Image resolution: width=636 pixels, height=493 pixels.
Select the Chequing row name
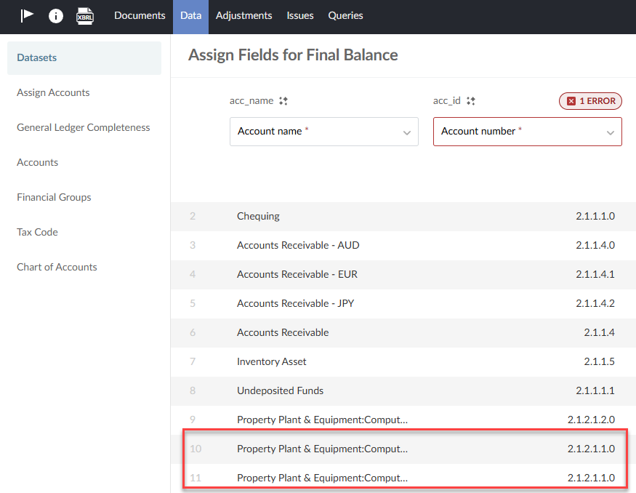258,216
